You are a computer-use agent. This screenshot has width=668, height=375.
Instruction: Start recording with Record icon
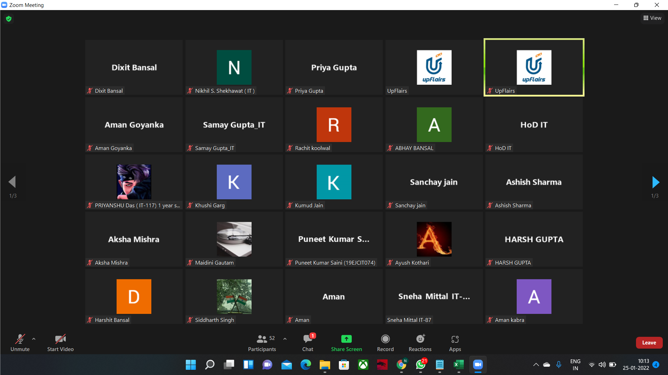pos(385,339)
